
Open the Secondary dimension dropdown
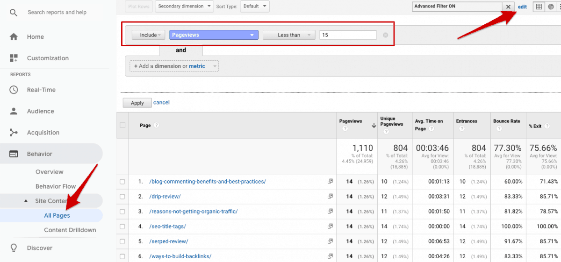click(x=184, y=7)
